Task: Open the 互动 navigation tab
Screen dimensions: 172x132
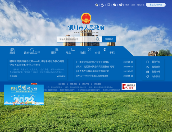Action: 69,53
